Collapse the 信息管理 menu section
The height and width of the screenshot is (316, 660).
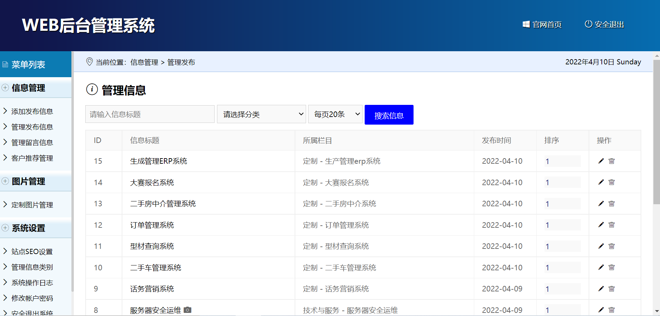click(6, 88)
